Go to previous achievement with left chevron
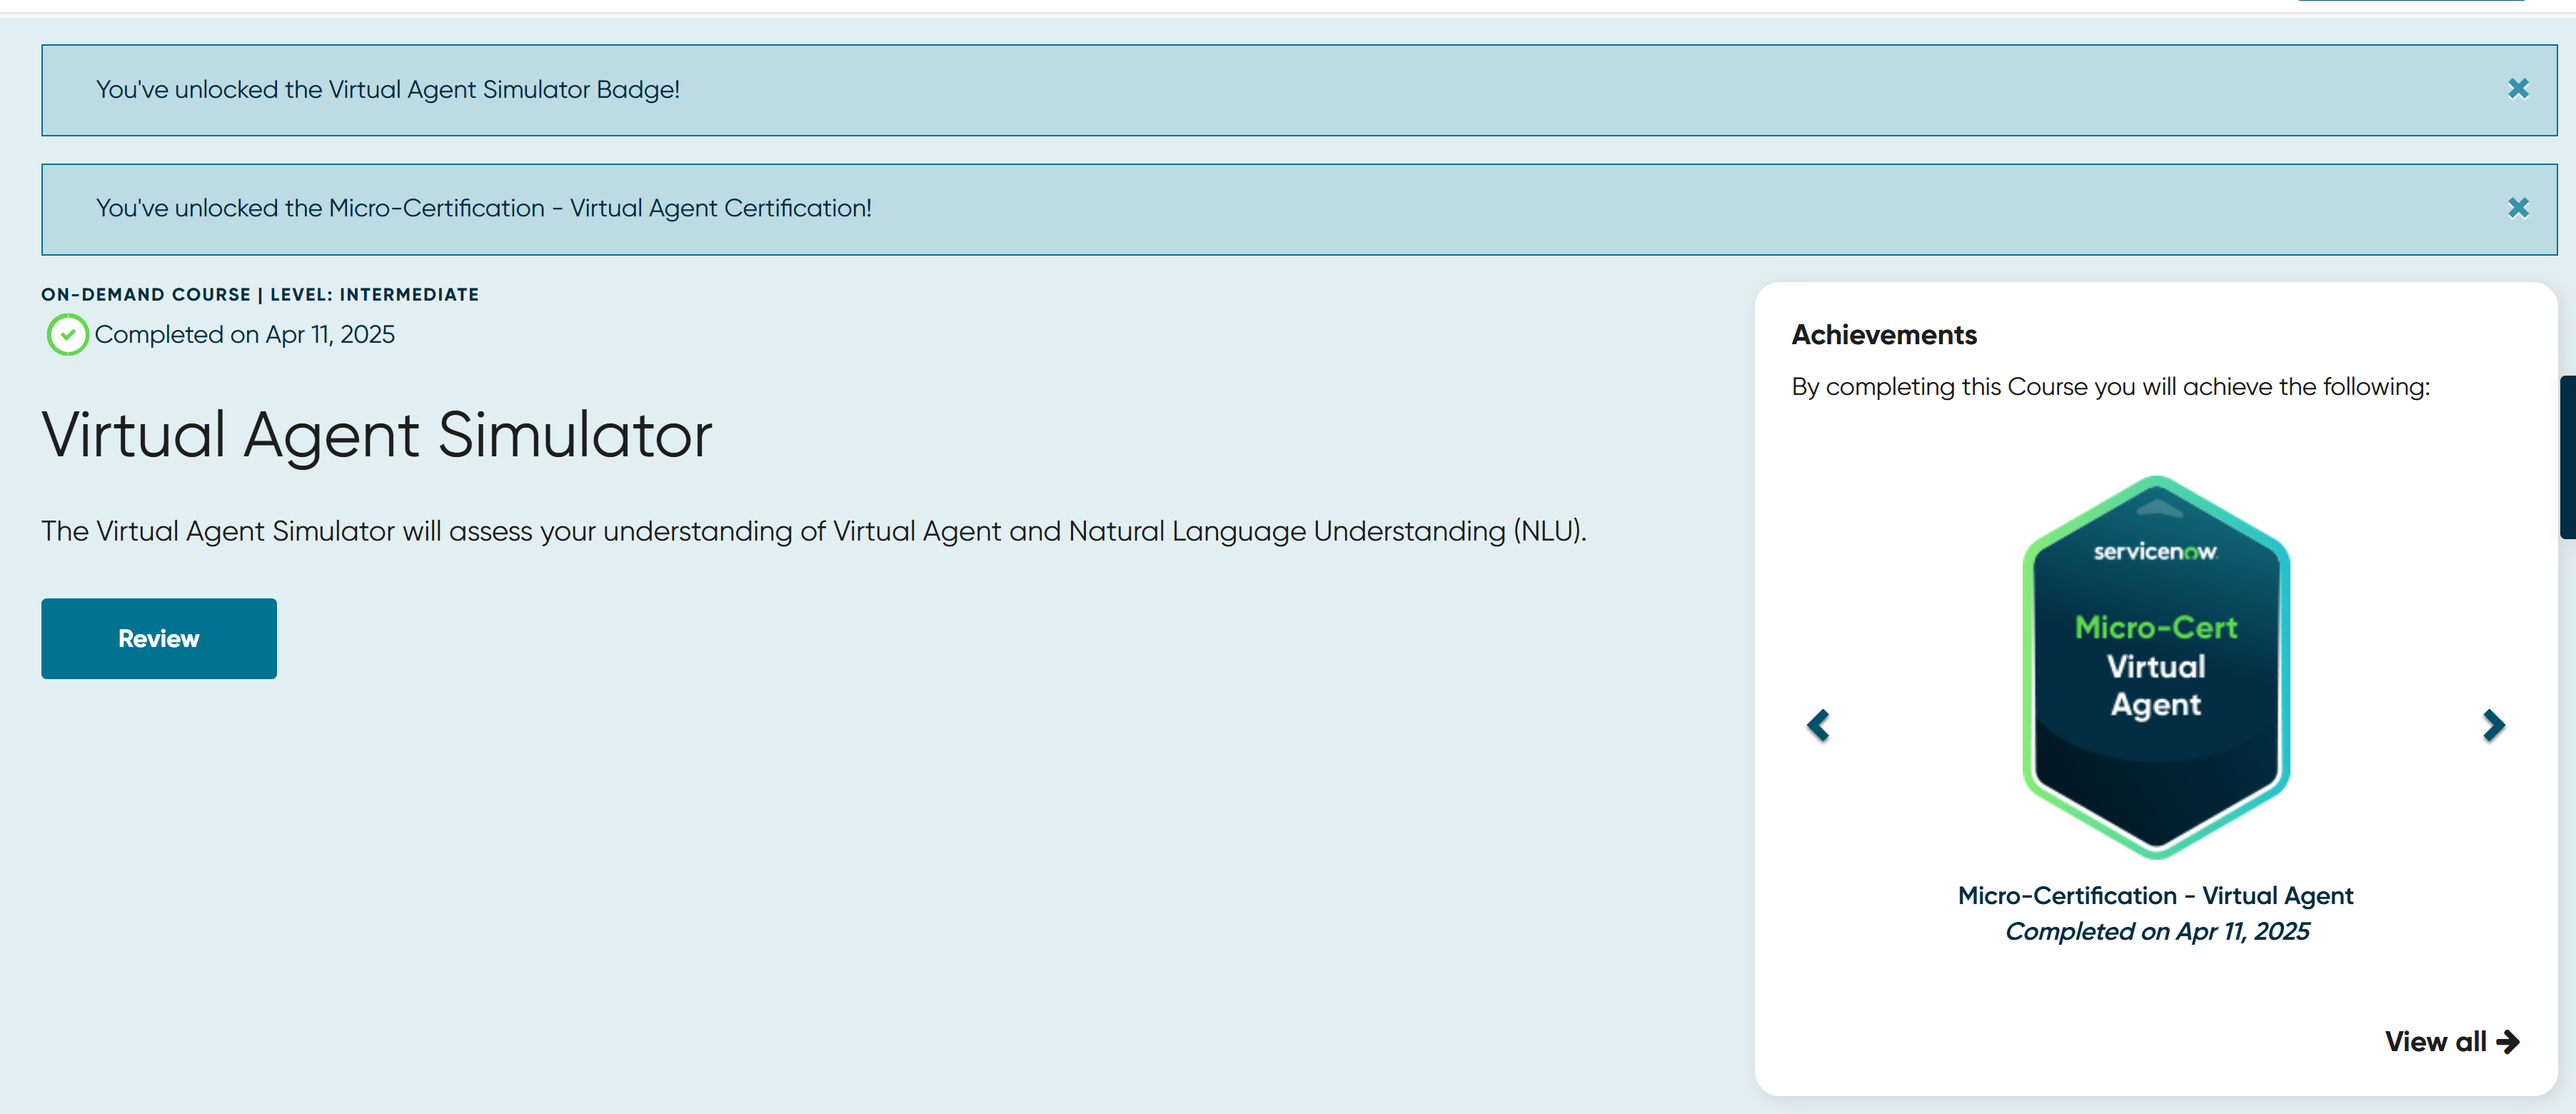This screenshot has height=1114, width=2576. (x=1817, y=725)
